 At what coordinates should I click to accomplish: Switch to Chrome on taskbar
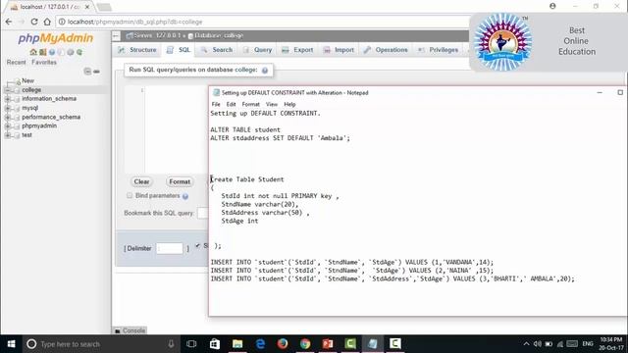point(305,344)
